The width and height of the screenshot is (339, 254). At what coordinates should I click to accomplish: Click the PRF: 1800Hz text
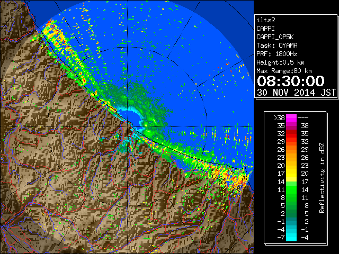point(277,54)
